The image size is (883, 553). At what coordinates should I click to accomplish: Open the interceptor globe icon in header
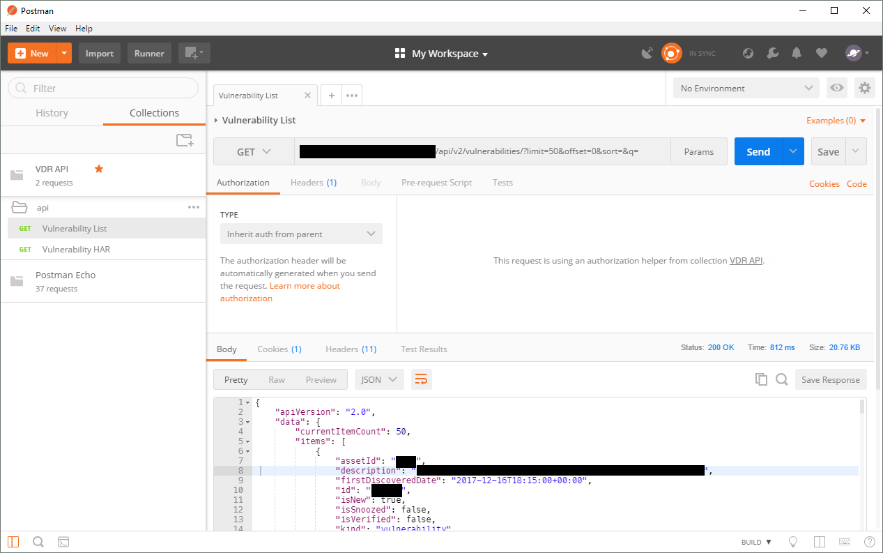(x=748, y=54)
